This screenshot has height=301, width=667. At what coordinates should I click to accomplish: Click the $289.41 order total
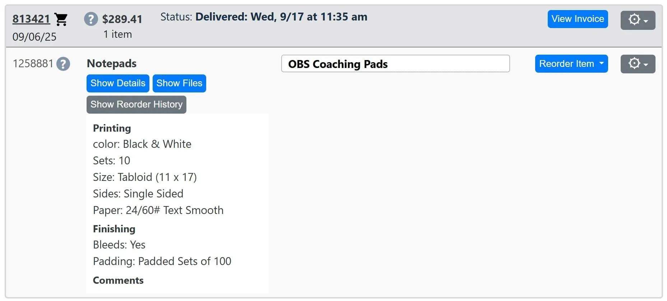[x=122, y=19]
